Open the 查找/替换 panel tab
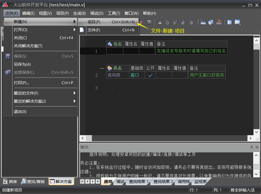261x194 pixels. click(33, 181)
